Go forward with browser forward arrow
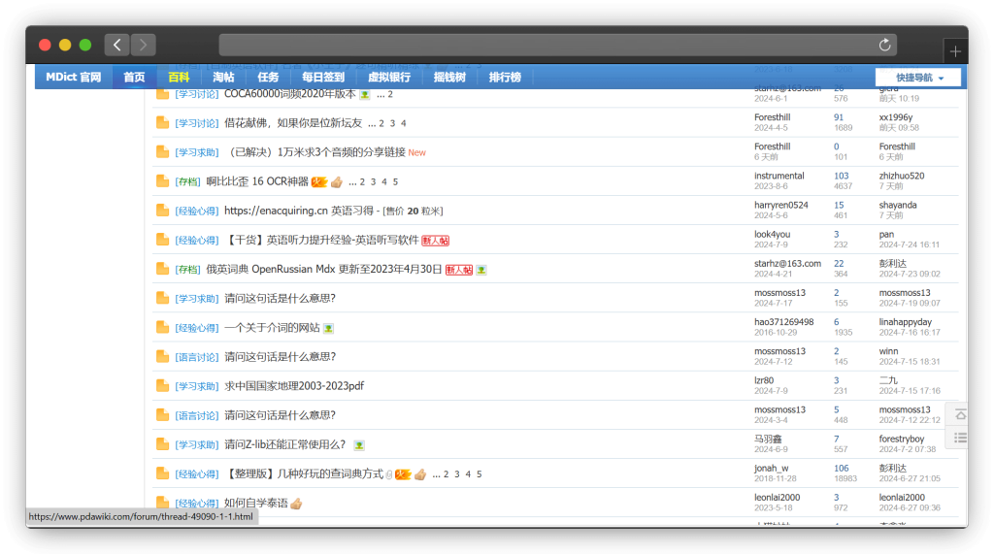 (144, 45)
